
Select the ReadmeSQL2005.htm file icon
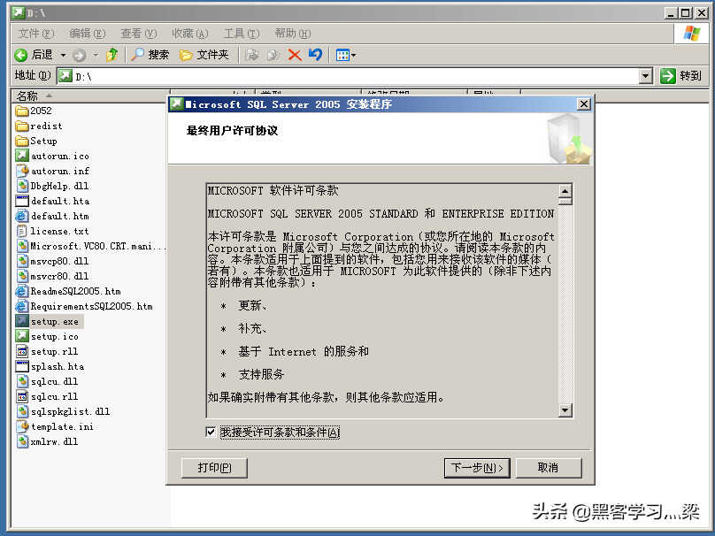coord(22,291)
